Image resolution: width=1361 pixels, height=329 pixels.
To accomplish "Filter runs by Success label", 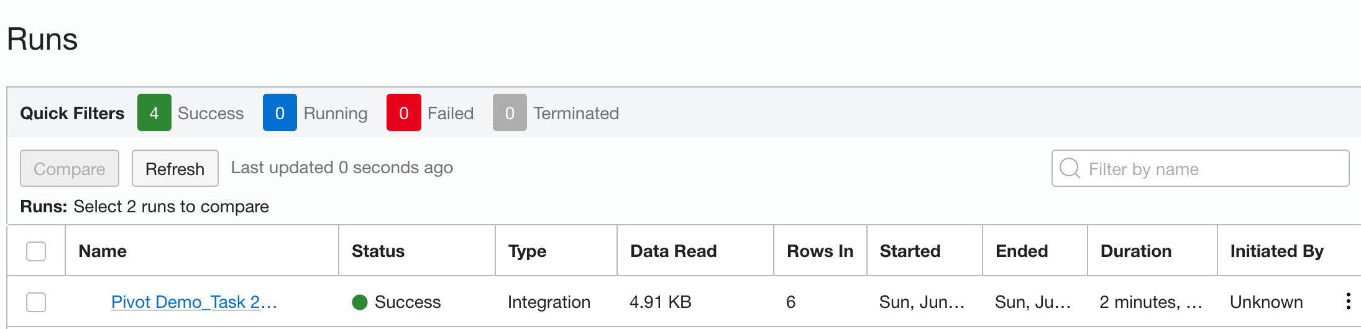I will pos(211,113).
